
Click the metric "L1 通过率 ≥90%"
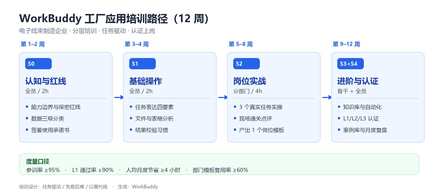(x=93, y=170)
